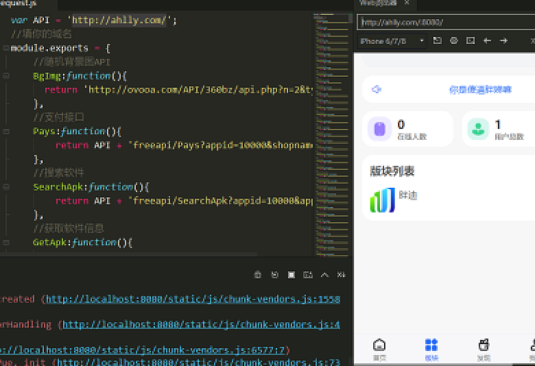535x366 pixels.
Task: Click the chunk-vendors.js:1558 console link
Action: [x=192, y=299]
